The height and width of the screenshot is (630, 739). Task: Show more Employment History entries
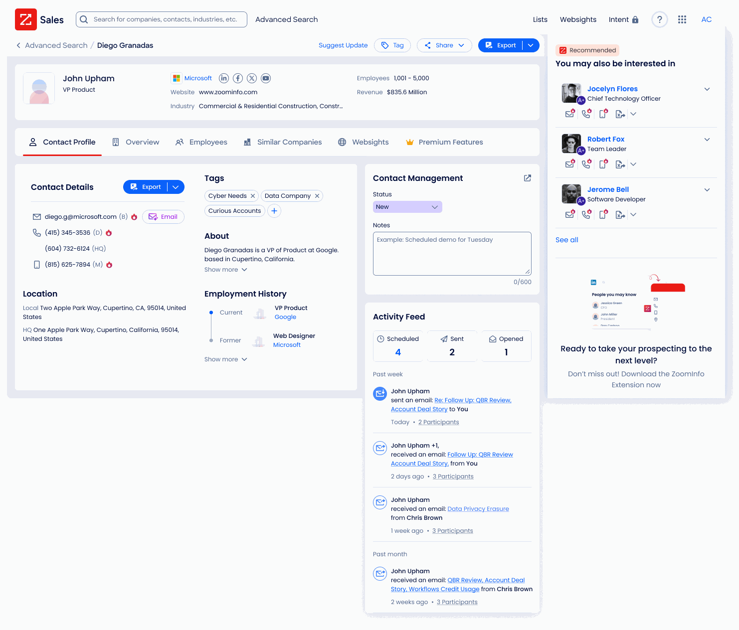226,359
